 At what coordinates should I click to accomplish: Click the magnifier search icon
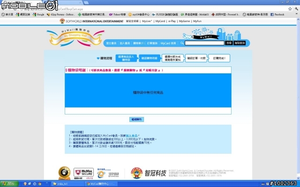tap(182, 43)
